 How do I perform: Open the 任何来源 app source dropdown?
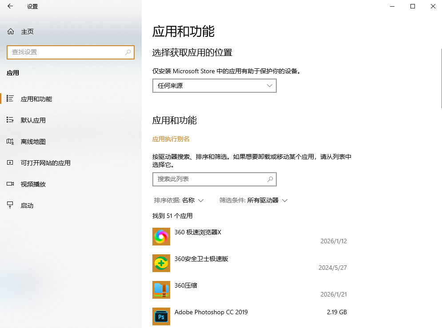214,85
